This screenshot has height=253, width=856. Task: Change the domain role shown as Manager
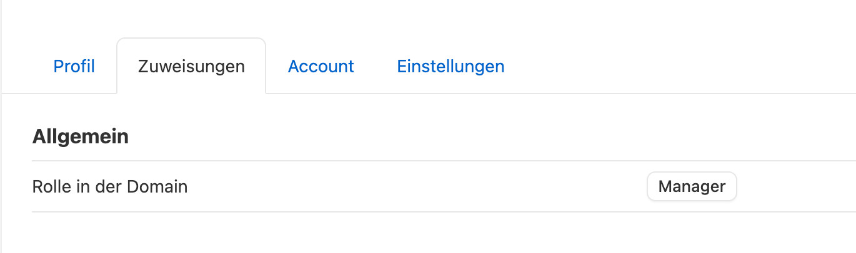coord(692,186)
